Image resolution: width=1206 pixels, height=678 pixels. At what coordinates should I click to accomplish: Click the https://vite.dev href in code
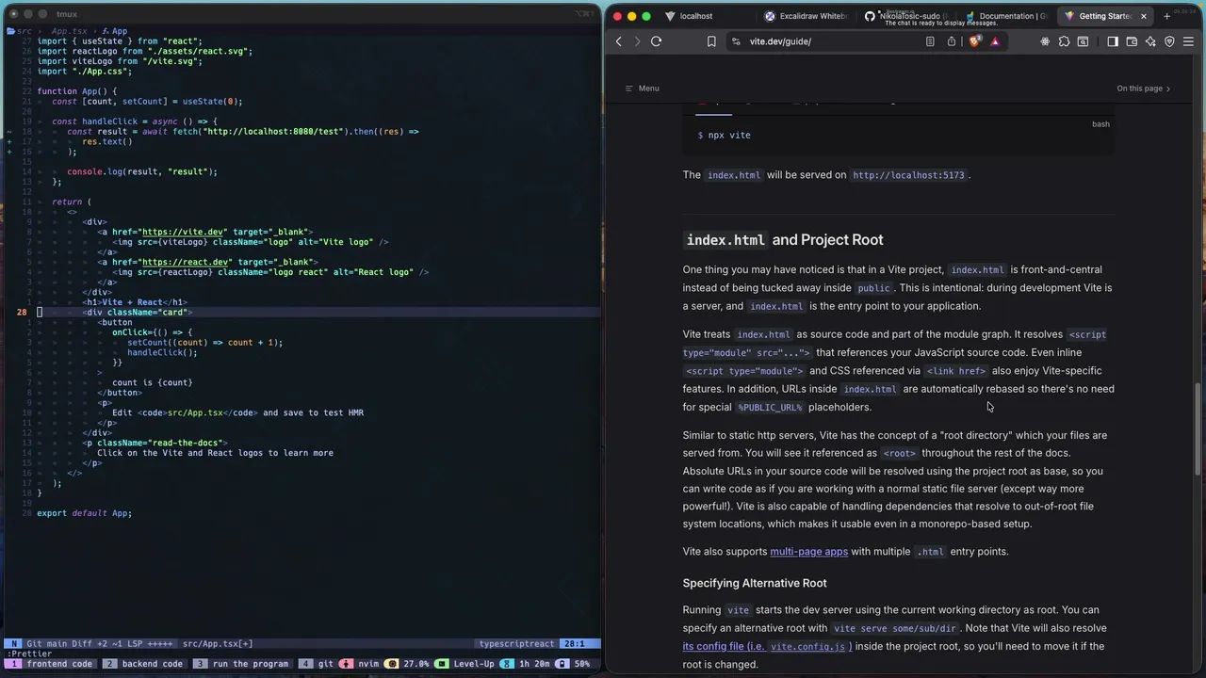point(183,232)
